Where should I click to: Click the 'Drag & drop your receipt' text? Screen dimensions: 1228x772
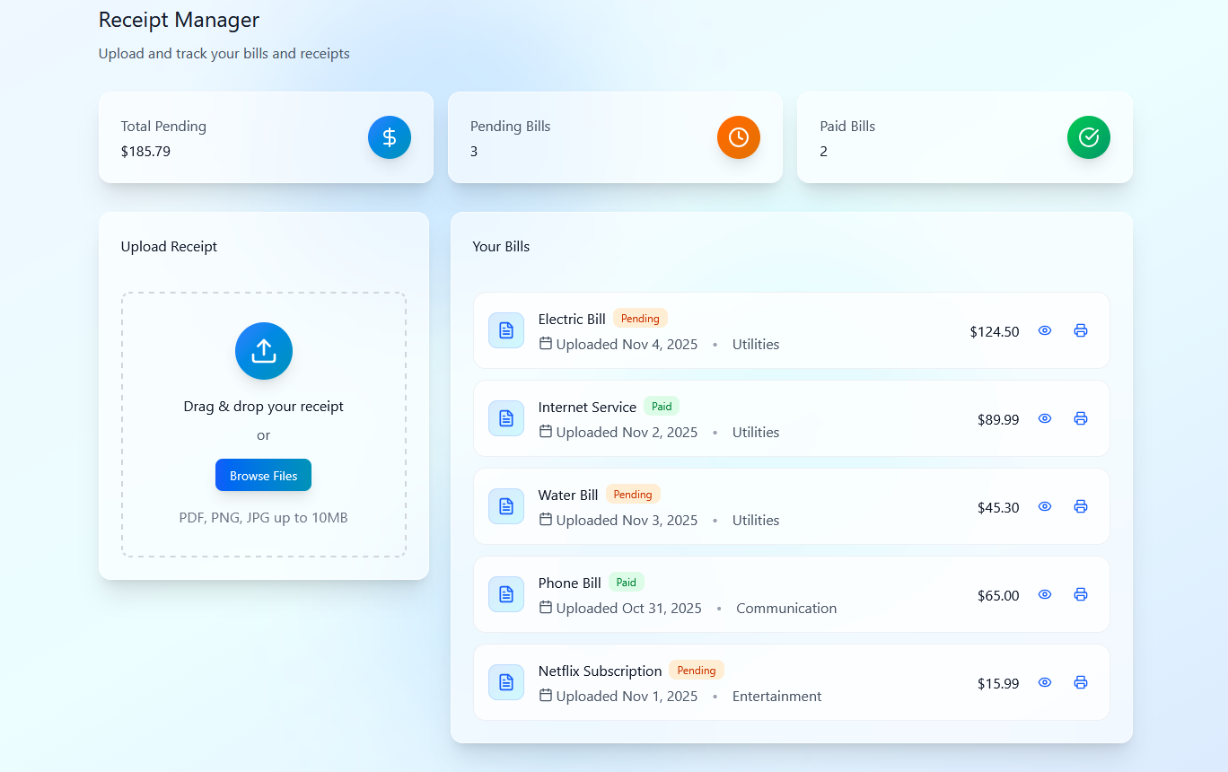(x=264, y=407)
